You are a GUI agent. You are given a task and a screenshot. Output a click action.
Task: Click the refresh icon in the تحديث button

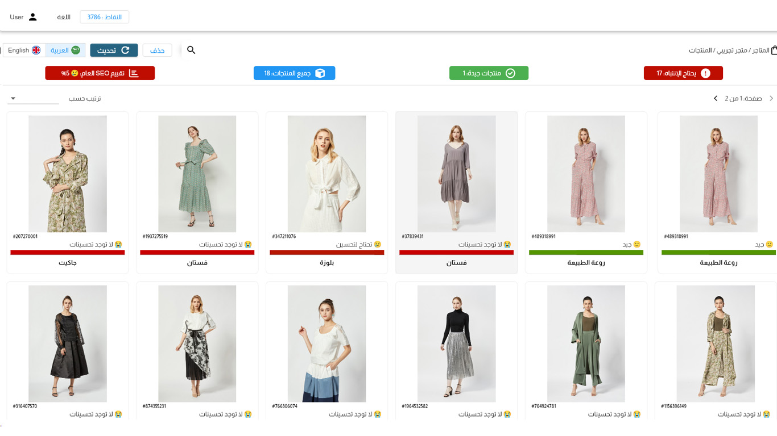[126, 50]
